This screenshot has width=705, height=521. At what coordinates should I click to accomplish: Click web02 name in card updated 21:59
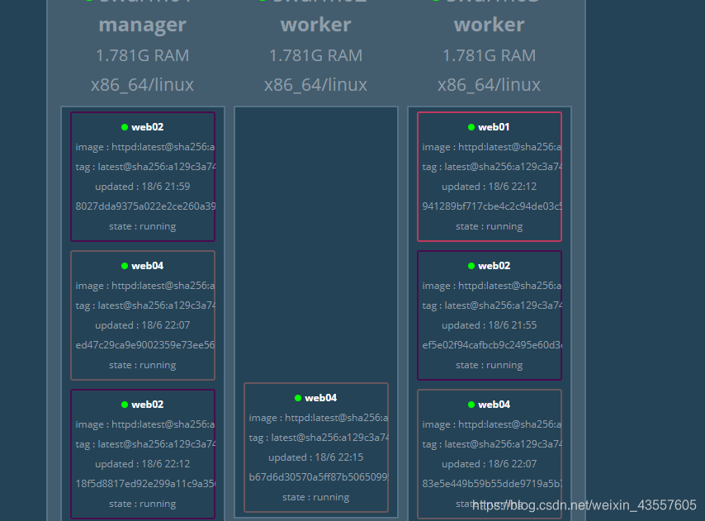point(147,127)
